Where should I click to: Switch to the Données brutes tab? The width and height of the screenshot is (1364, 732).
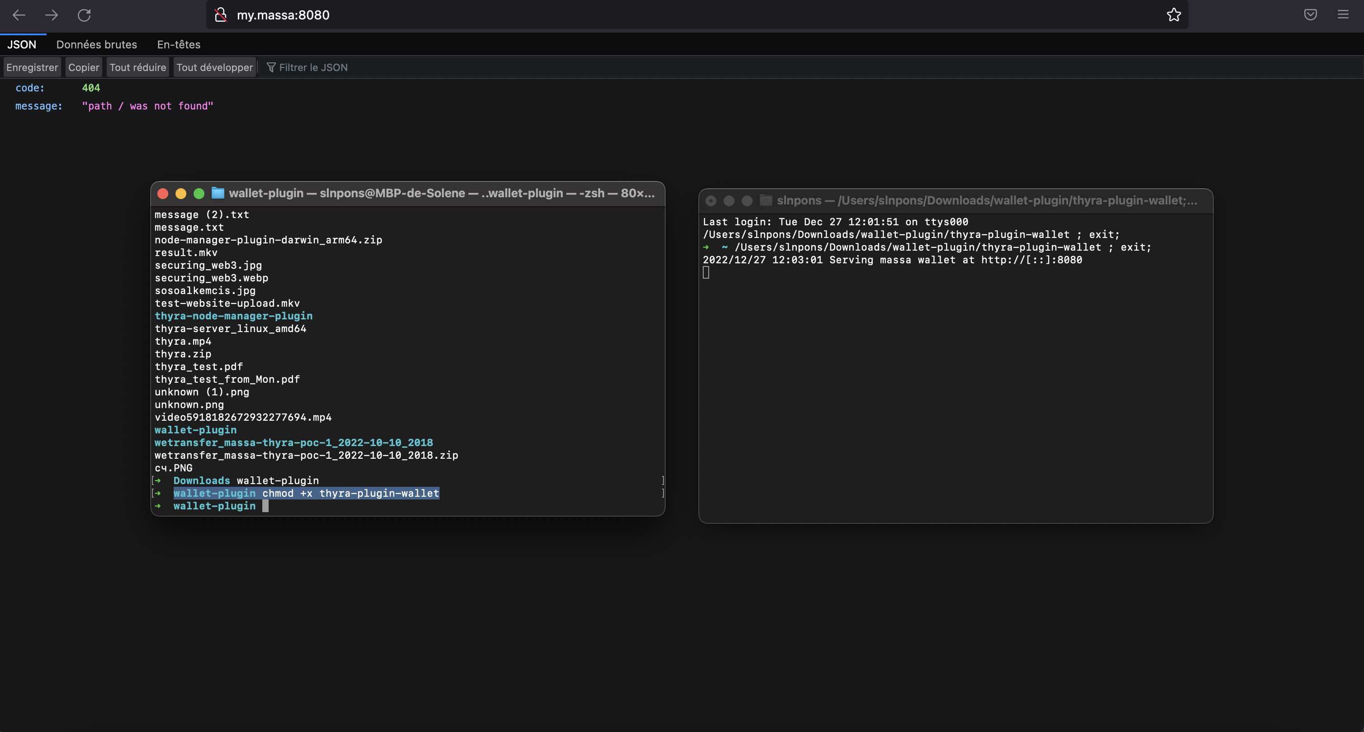pyautogui.click(x=96, y=44)
